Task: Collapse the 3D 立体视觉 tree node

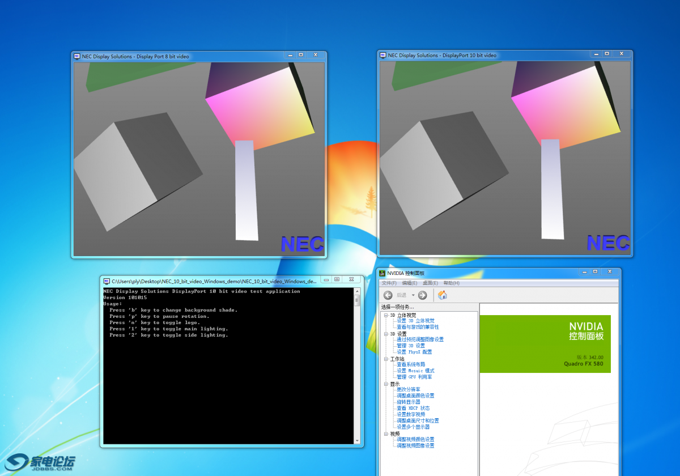Action: (386, 315)
